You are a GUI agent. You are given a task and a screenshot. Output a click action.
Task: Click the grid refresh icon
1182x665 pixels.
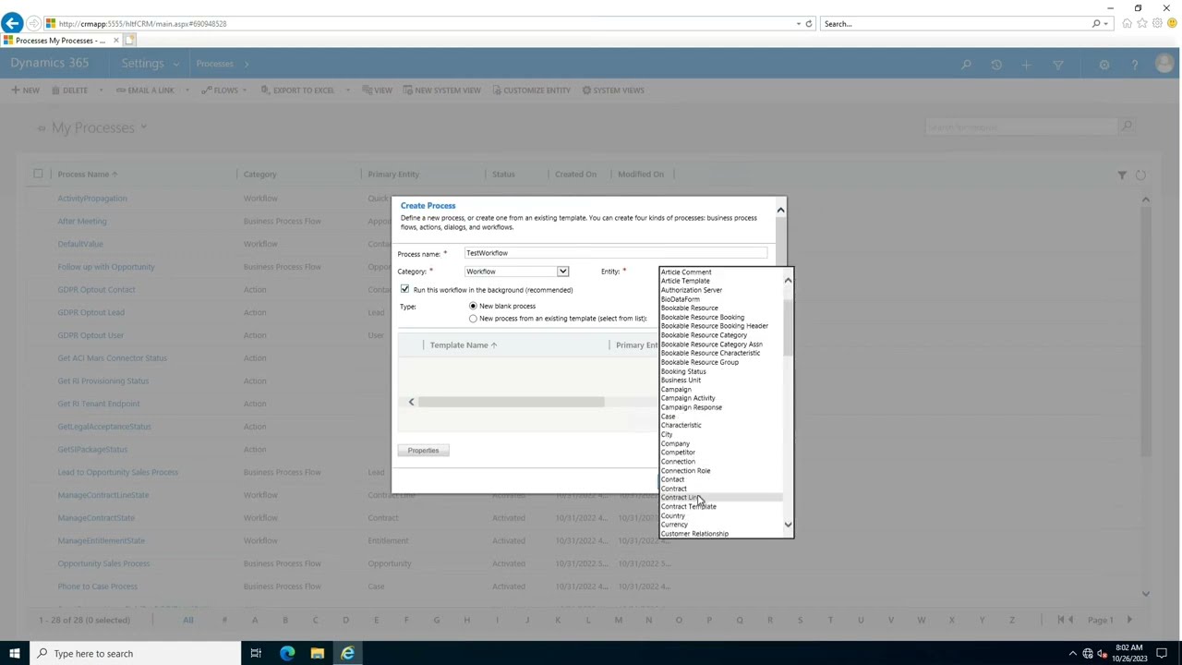pos(1140,175)
